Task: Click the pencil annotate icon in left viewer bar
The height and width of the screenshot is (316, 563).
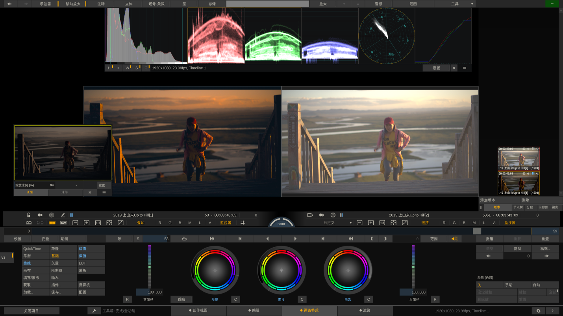Action: point(63,215)
